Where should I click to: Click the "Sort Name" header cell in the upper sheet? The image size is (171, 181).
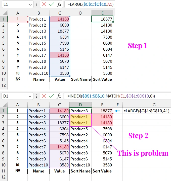pos(80,79)
